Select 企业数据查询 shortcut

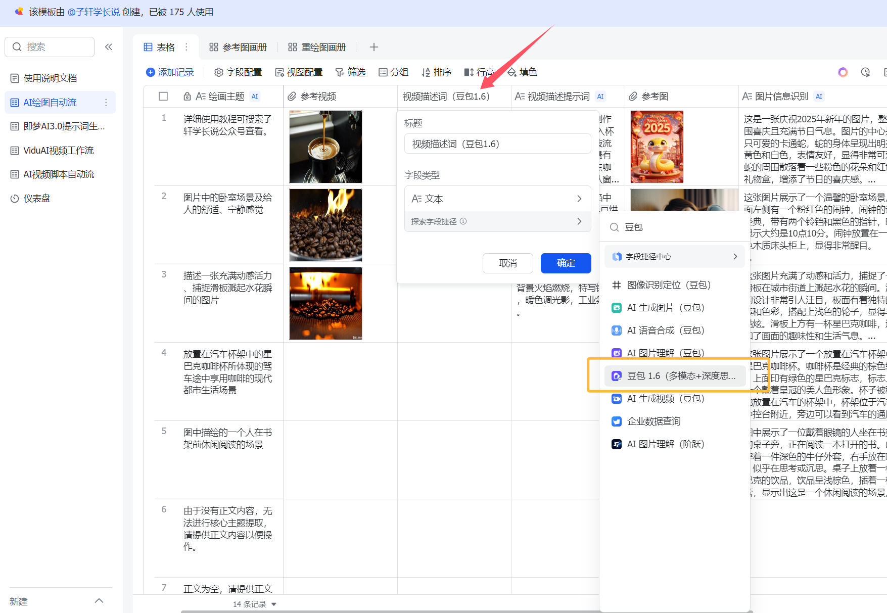tap(675, 421)
